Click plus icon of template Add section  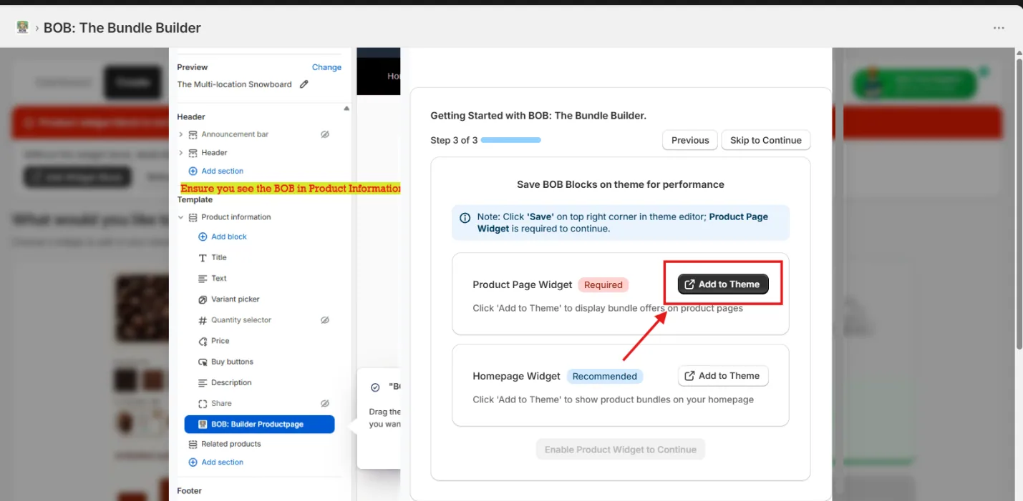[x=193, y=462]
